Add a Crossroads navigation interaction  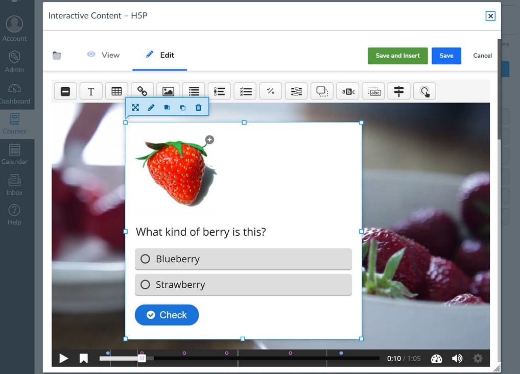pos(399,91)
